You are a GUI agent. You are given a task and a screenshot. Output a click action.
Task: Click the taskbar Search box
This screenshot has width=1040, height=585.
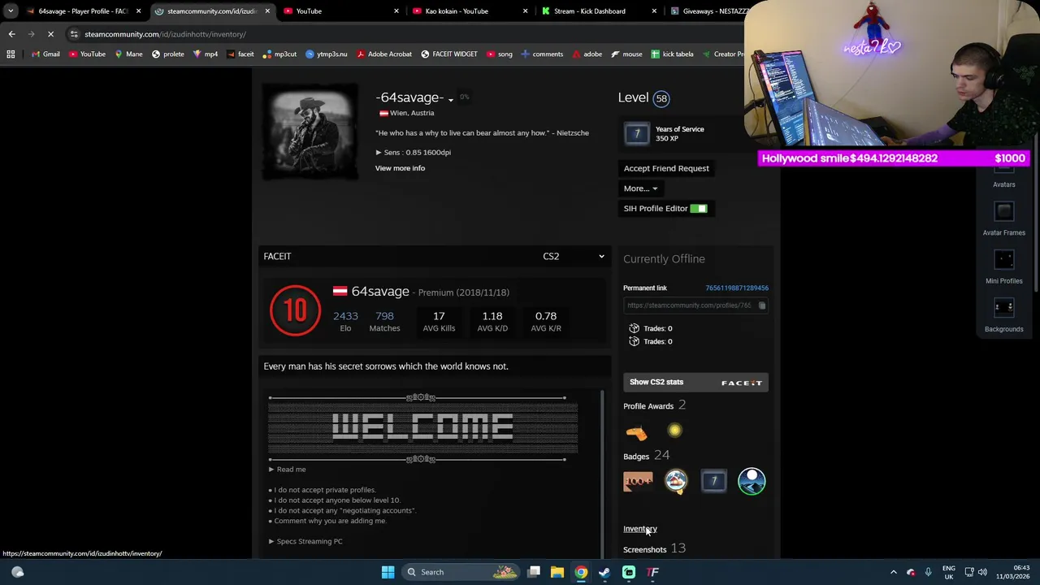[x=461, y=572]
